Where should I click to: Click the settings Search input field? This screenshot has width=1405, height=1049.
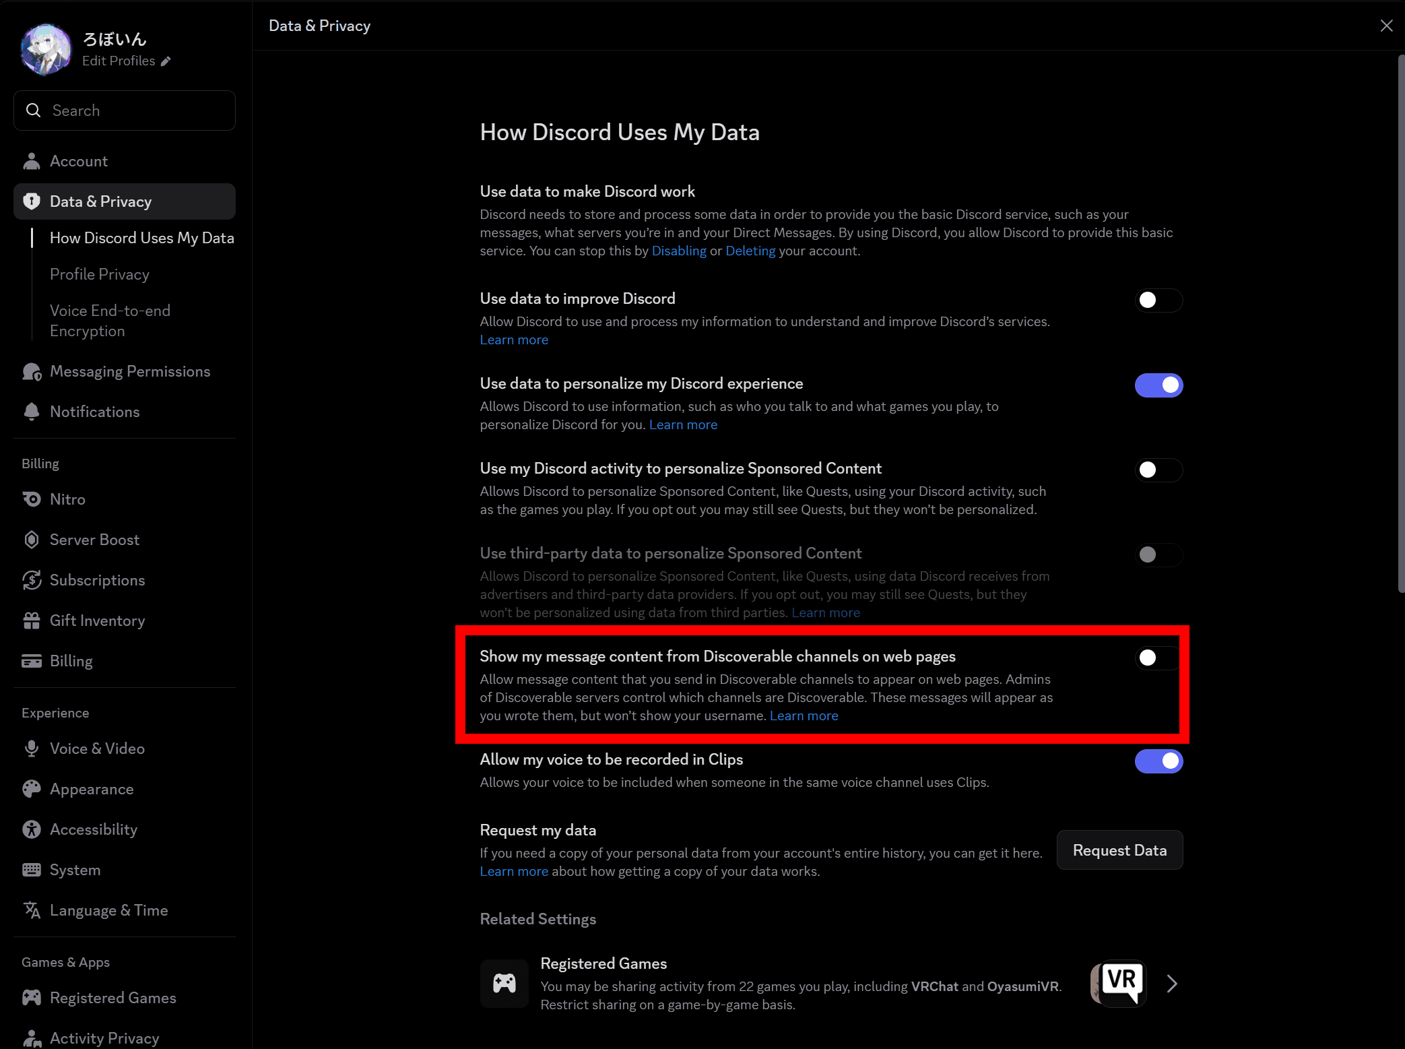[x=125, y=110]
